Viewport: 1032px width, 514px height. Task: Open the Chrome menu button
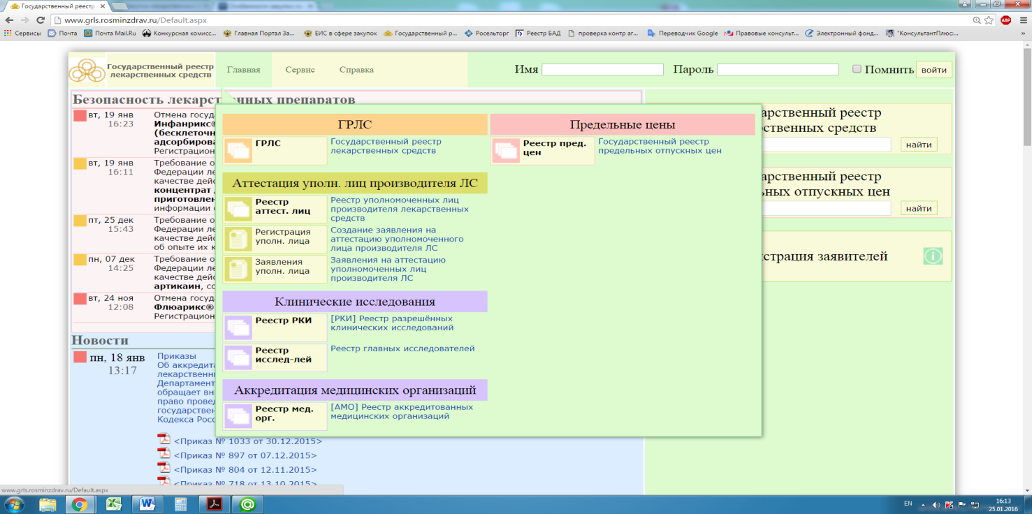coord(1022,20)
